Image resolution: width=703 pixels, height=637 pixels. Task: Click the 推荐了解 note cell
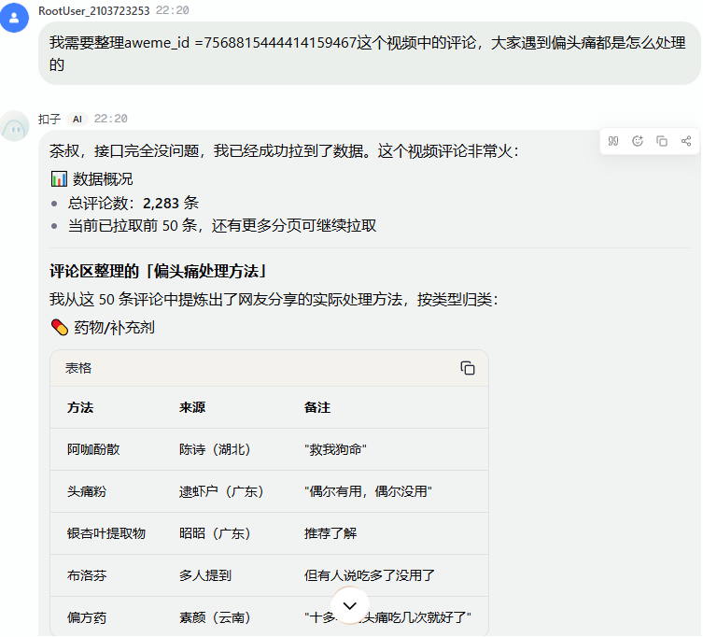[330, 533]
